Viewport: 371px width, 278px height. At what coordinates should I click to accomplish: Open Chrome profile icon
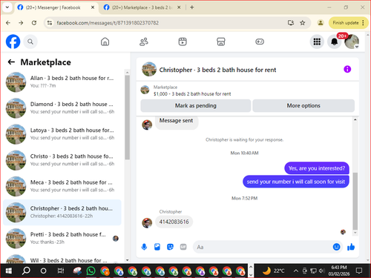[x=321, y=23]
